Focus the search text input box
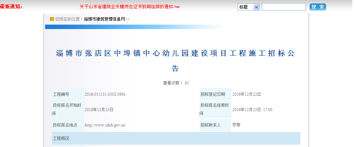The width and height of the screenshot is (354, 147). 284,7
